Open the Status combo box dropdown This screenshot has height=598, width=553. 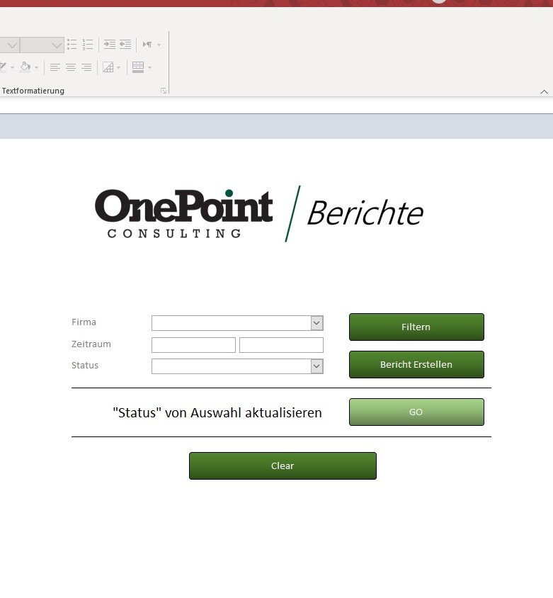tap(317, 366)
